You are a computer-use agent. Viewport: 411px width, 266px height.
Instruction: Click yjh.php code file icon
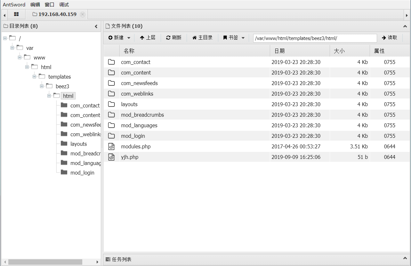111,157
